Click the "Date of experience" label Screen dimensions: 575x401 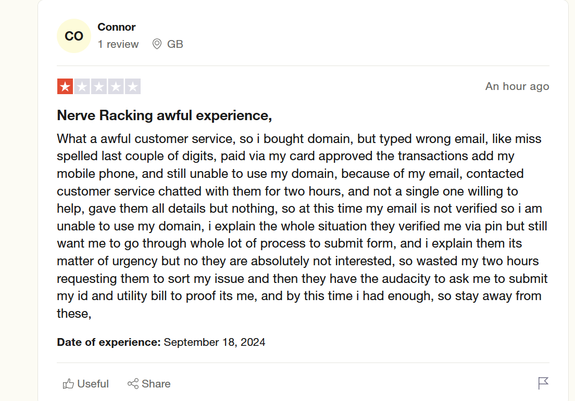click(108, 342)
